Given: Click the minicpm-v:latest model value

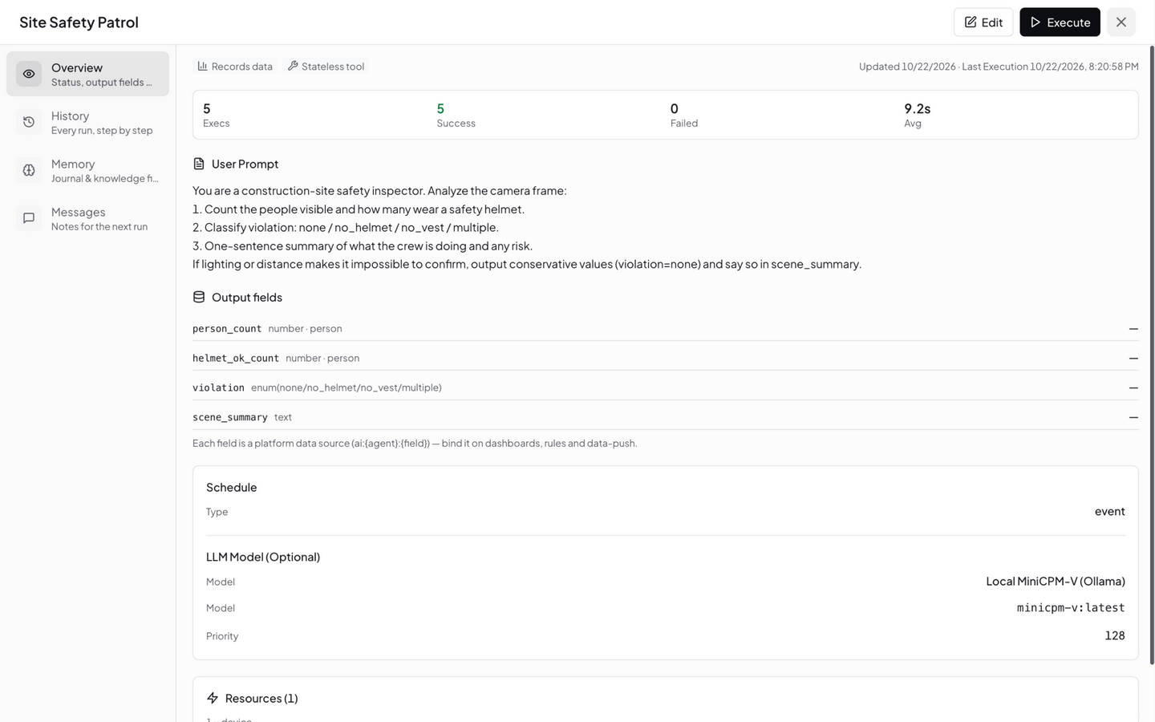Looking at the screenshot, I should [1071, 608].
